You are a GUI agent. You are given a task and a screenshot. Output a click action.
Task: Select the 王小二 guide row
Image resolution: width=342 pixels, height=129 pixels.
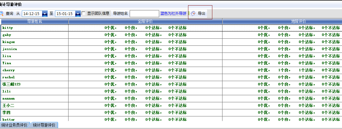tap(8, 106)
